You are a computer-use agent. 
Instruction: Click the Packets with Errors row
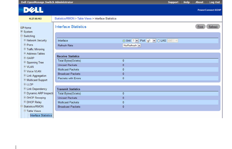138,78
